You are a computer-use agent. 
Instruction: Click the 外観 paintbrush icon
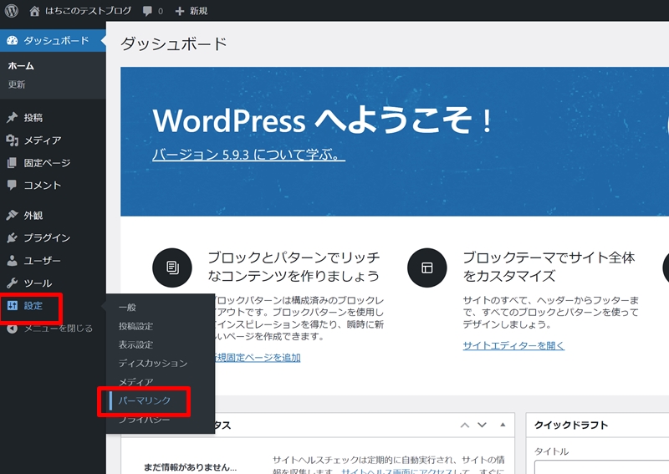tap(12, 215)
